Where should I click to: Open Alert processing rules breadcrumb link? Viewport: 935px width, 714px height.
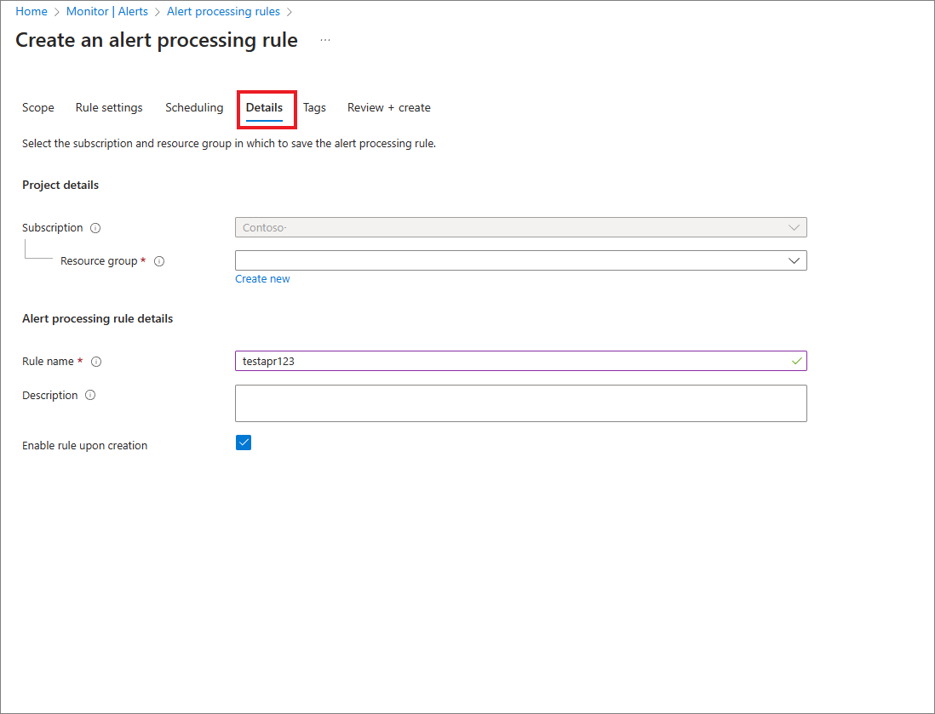(x=223, y=12)
